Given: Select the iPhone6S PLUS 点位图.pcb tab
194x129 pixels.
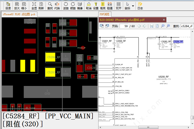Looking at the screenshot, I should pos(19,14).
